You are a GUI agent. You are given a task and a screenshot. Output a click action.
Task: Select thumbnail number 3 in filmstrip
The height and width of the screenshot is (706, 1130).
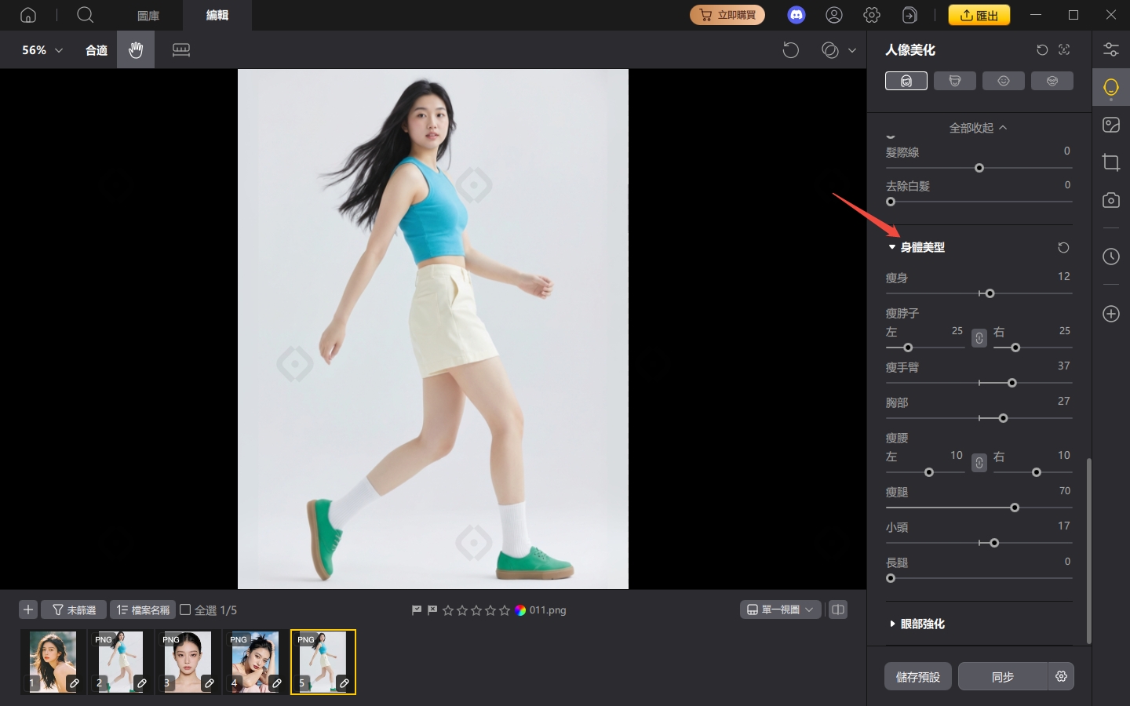188,661
